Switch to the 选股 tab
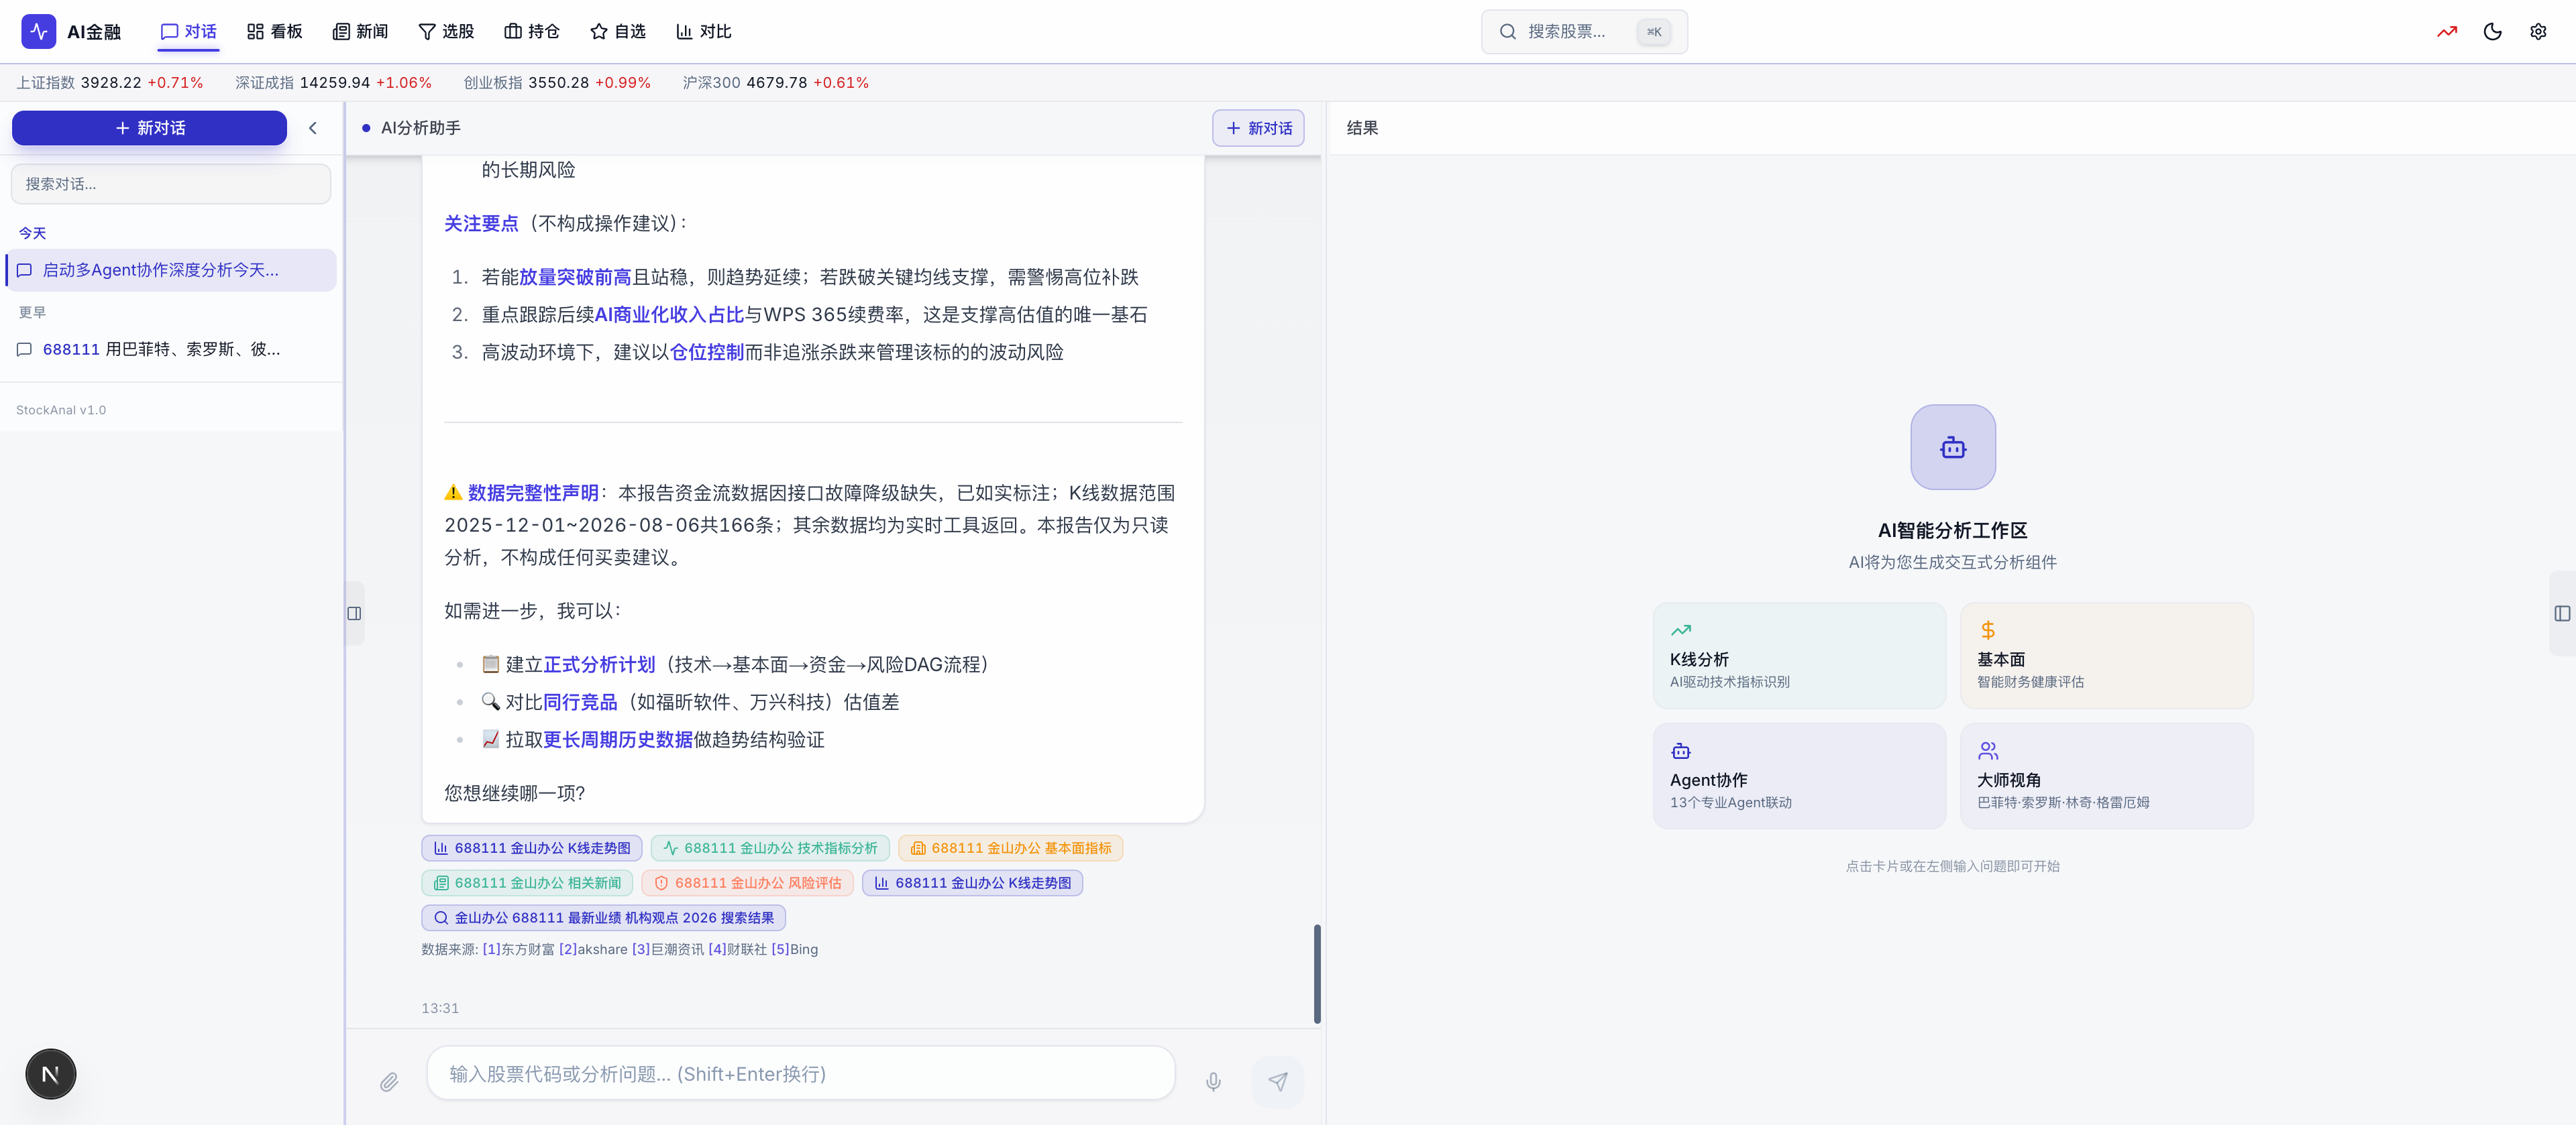This screenshot has width=2576, height=1125. click(446, 32)
